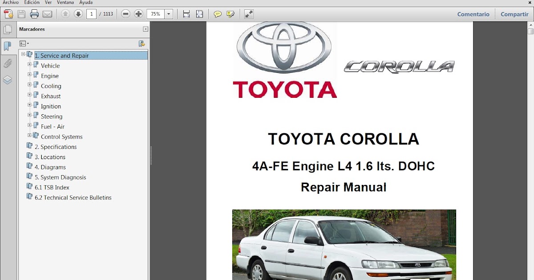Screen dimensions: 534x280
Task: Jump to '2. Specifications' bookmark
Action: [x=56, y=147]
